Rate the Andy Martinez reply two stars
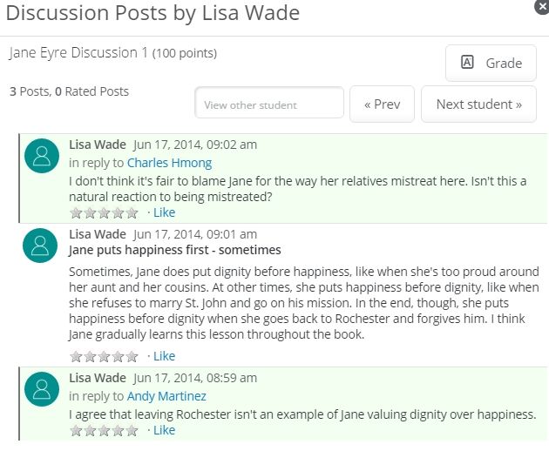This screenshot has height=451, width=549. pos(90,430)
